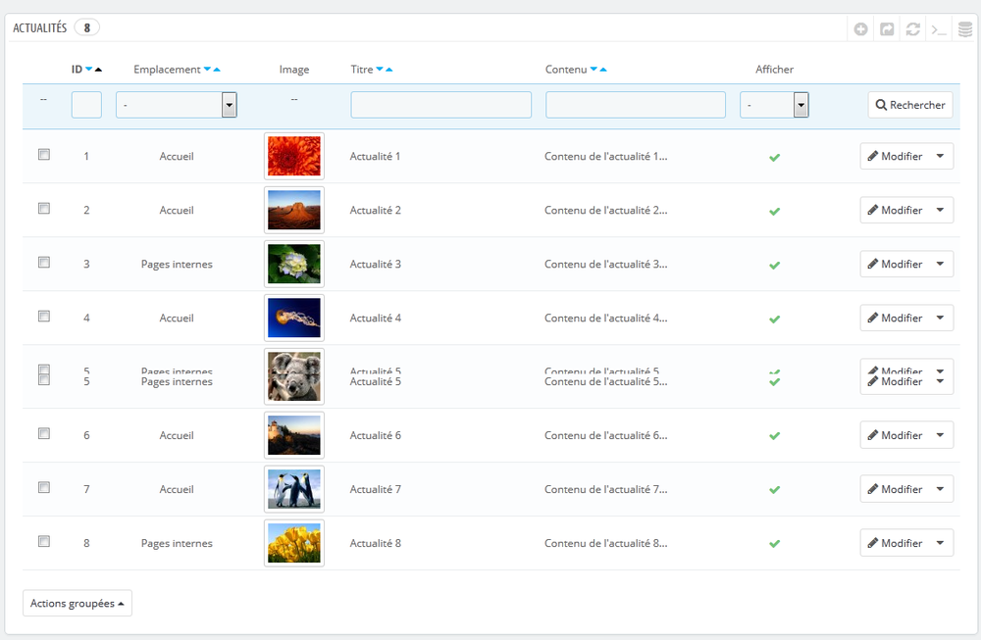Click the Rechercher button
The image size is (981, 640).
pos(910,105)
